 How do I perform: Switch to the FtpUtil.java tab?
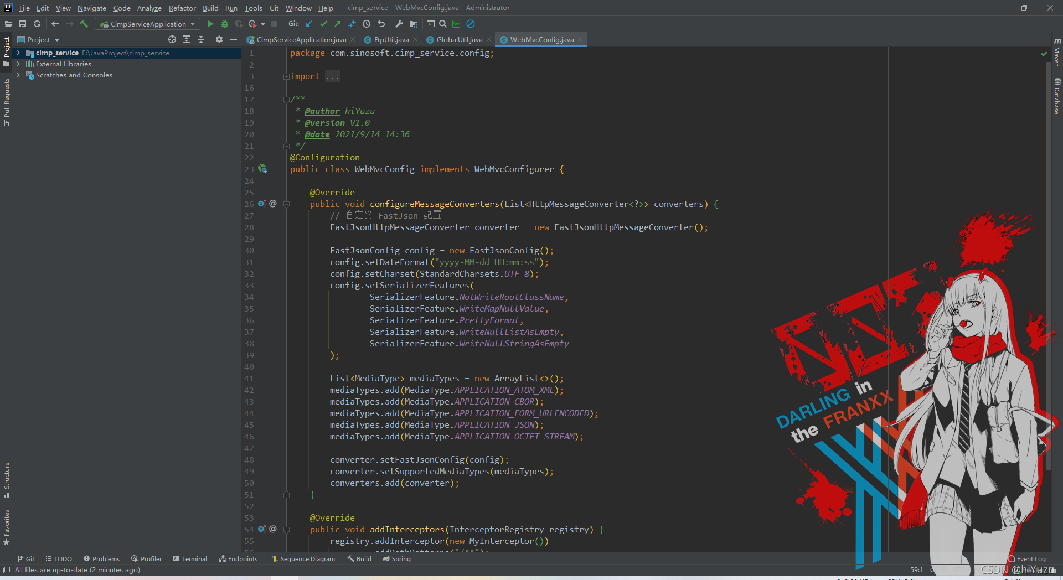pyautogui.click(x=391, y=39)
